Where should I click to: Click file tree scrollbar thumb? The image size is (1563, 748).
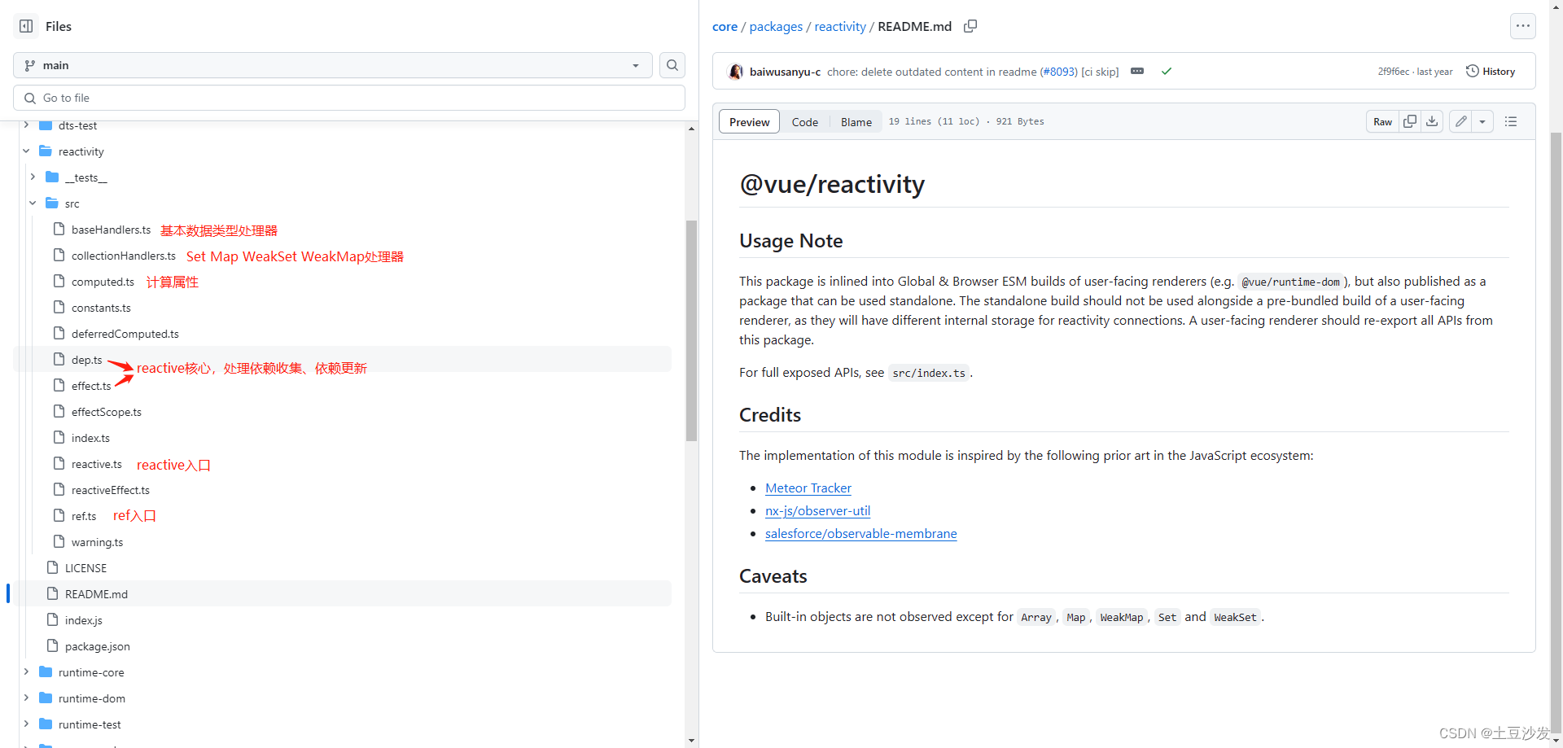691,330
